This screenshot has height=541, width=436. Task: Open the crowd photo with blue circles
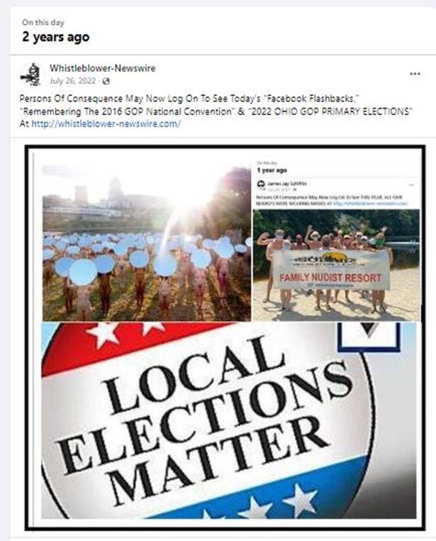click(146, 243)
